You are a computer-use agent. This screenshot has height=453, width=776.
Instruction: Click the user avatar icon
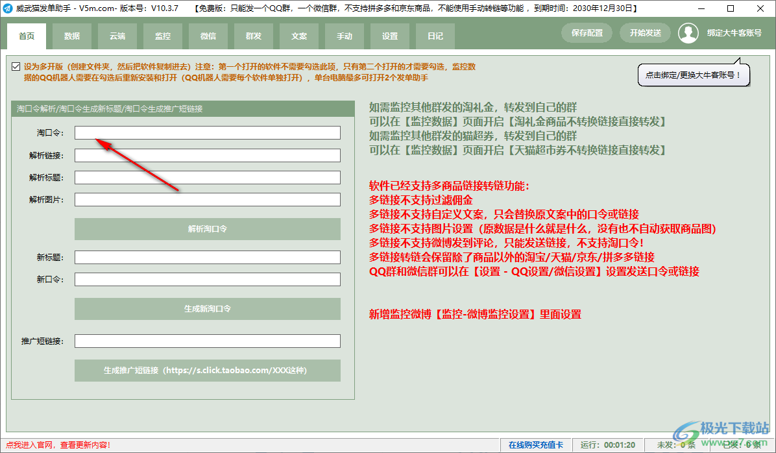pos(688,33)
